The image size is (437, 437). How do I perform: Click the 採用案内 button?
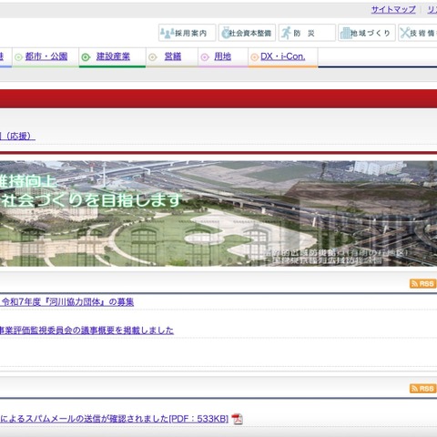tap(187, 33)
